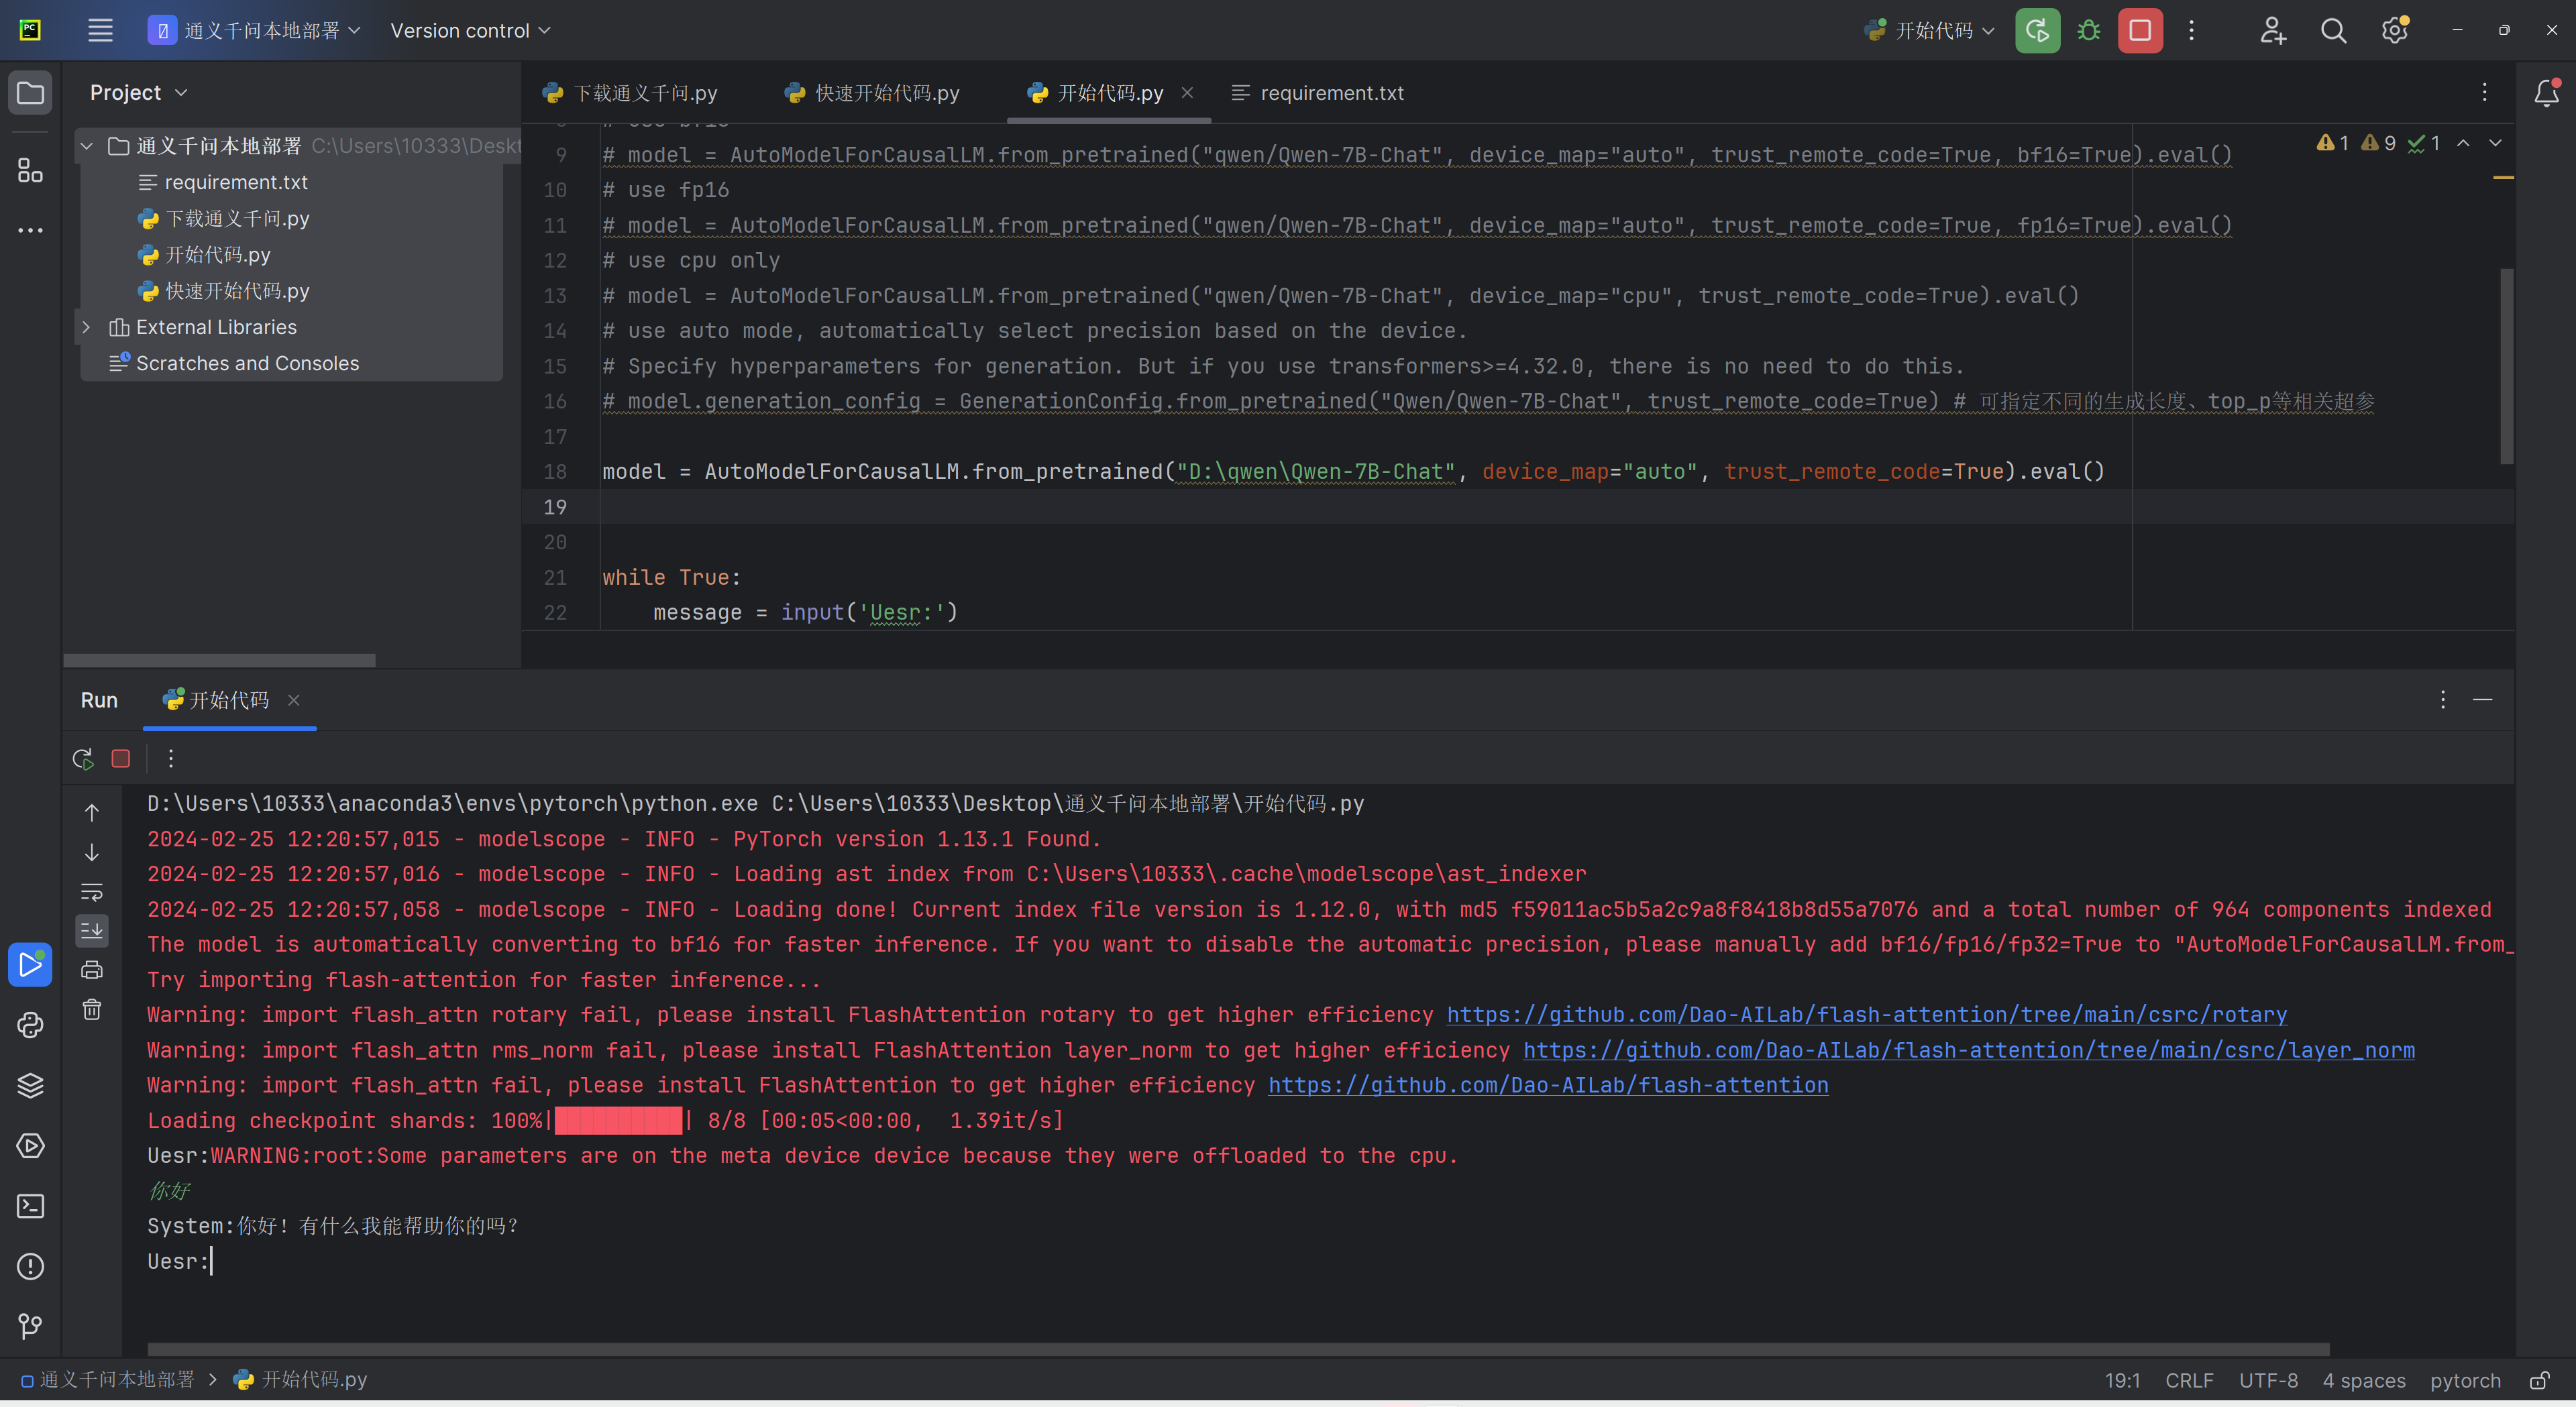Click pytorch interpreter in status bar
The image size is (2576, 1407).
pyautogui.click(x=2465, y=1381)
